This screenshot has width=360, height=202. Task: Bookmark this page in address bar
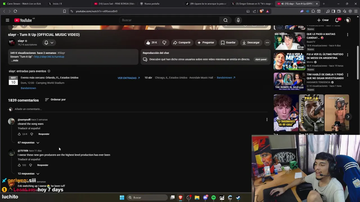click(x=64, y=11)
